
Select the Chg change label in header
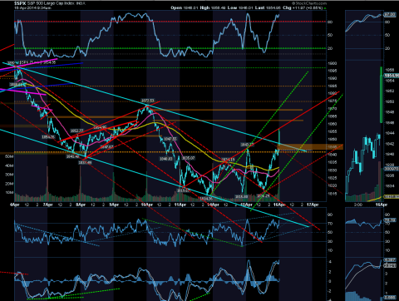click(x=287, y=7)
